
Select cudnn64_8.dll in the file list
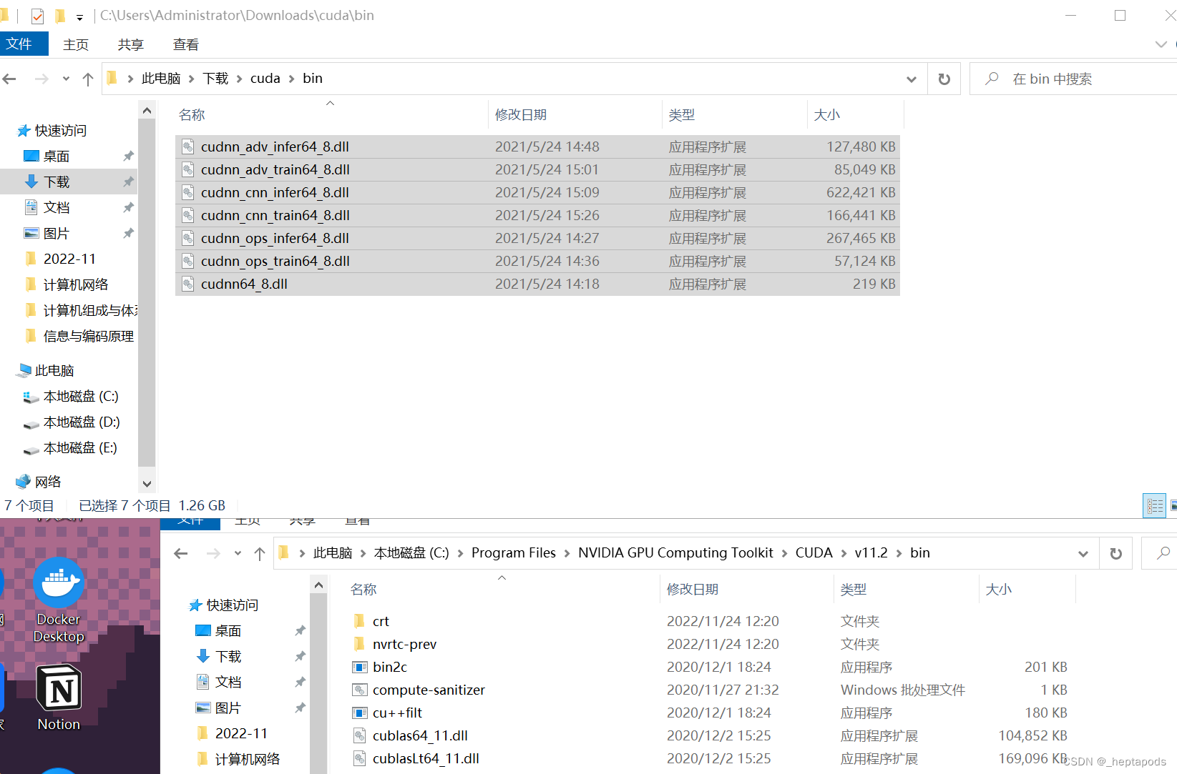point(244,284)
